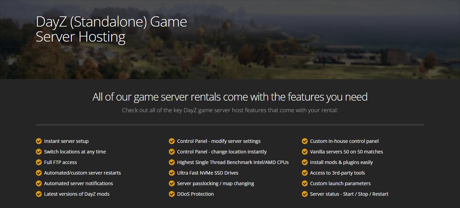Viewport: 460px width, 208px height.
Task: Click 'Access to 3rd-party tools' text
Action: (x=338, y=173)
